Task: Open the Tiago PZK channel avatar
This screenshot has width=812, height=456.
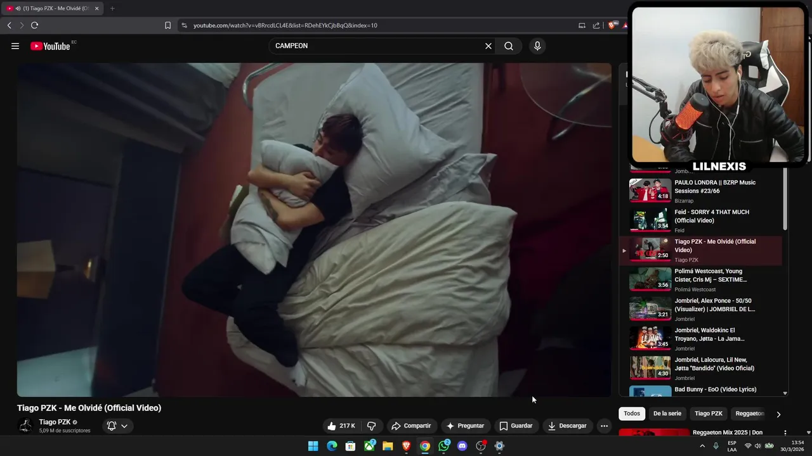Action: (x=25, y=426)
